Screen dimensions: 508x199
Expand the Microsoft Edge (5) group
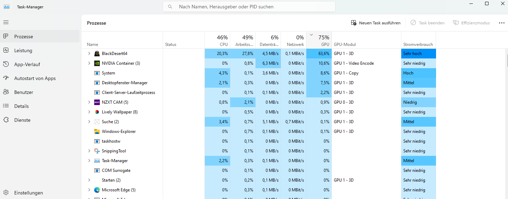coord(89,190)
